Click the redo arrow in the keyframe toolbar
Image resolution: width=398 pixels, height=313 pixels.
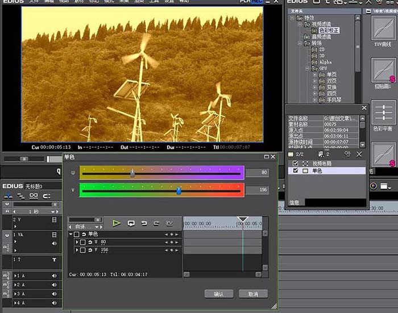tap(156, 223)
